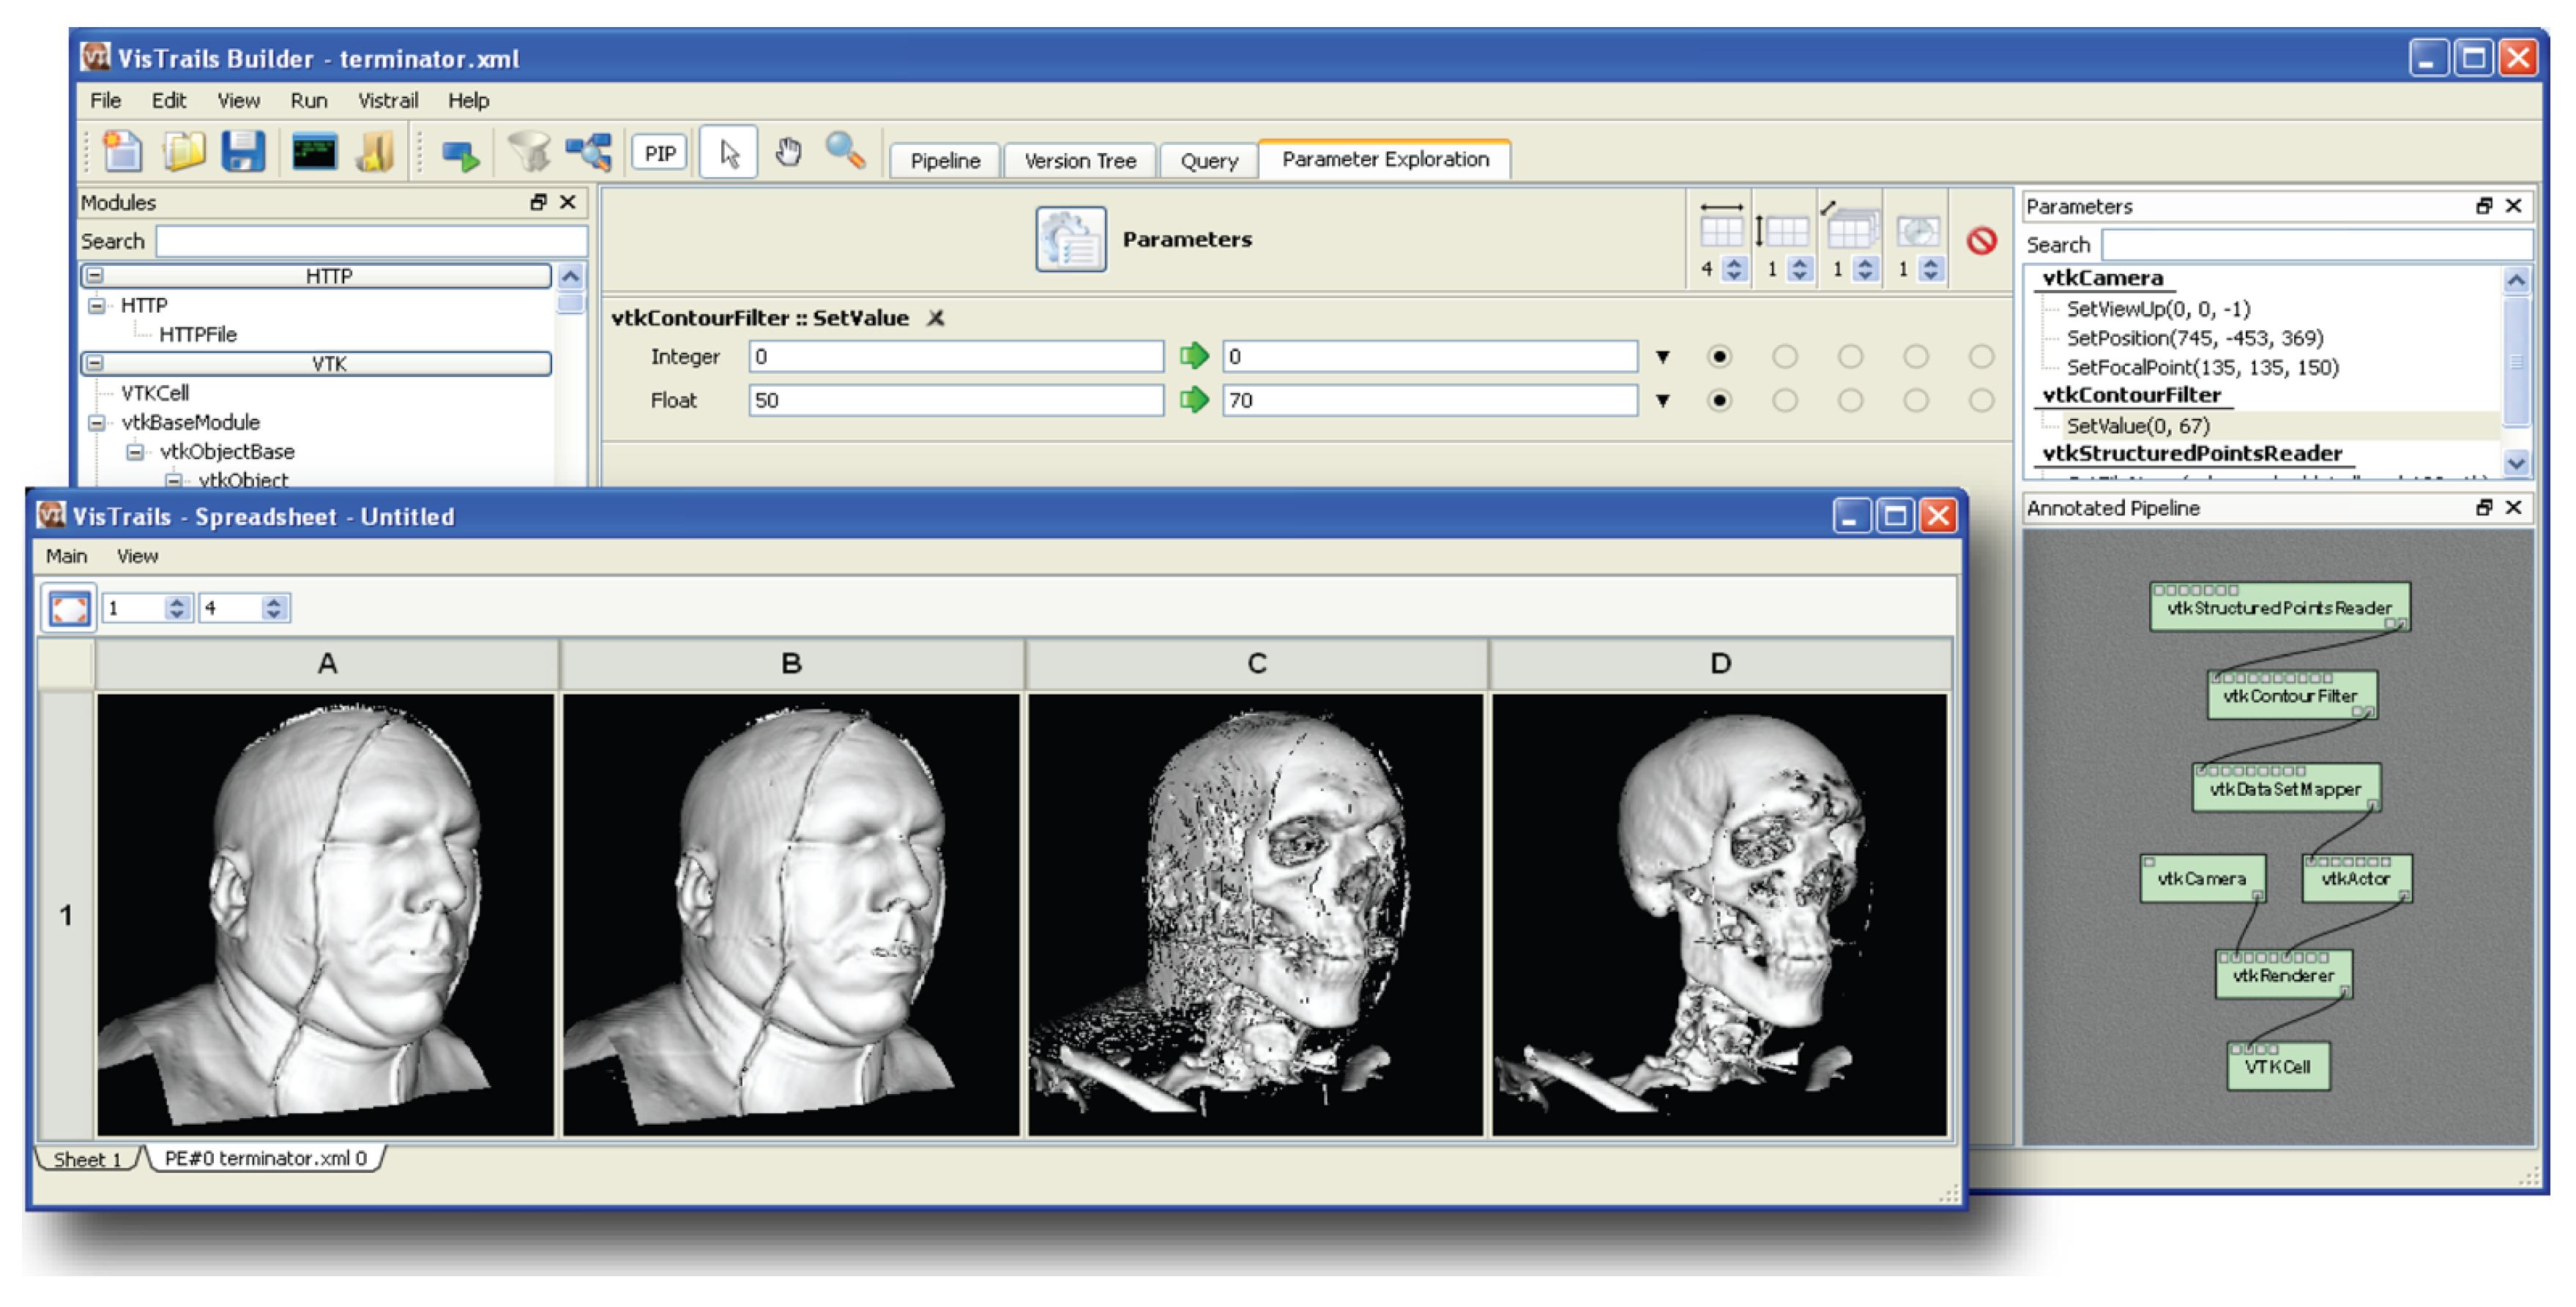This screenshot has width=2576, height=1307.
Task: Switch to the Version Tree tab
Action: (x=1080, y=160)
